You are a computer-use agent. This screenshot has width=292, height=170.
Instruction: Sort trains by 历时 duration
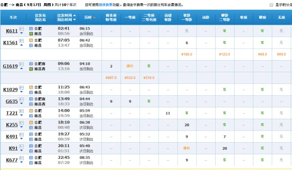coord(90,17)
